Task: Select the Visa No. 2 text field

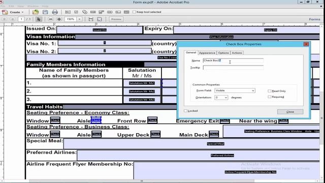Action: [x=105, y=51]
